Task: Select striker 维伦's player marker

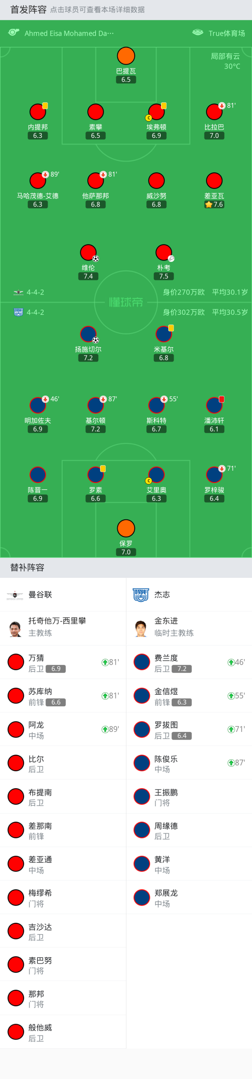Action: [x=88, y=253]
